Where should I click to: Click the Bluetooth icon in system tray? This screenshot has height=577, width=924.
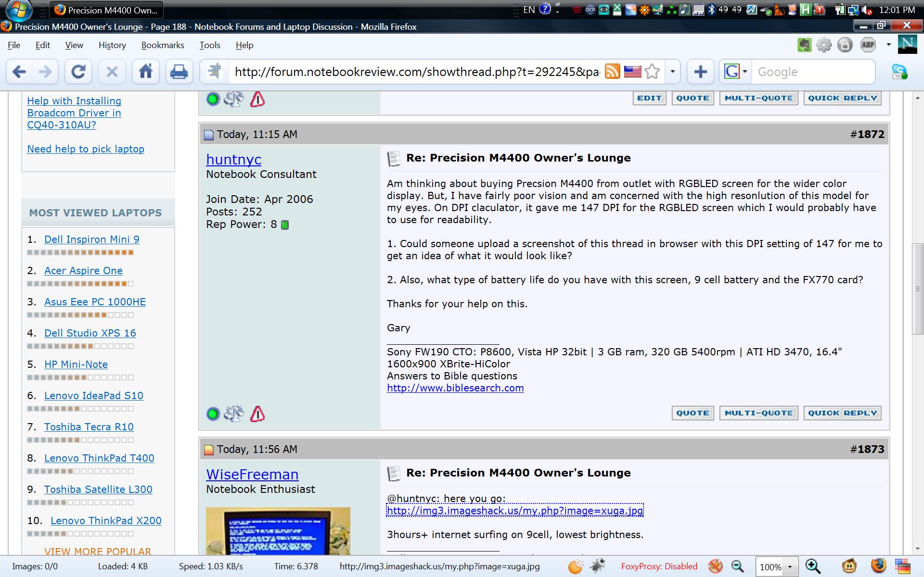point(711,10)
